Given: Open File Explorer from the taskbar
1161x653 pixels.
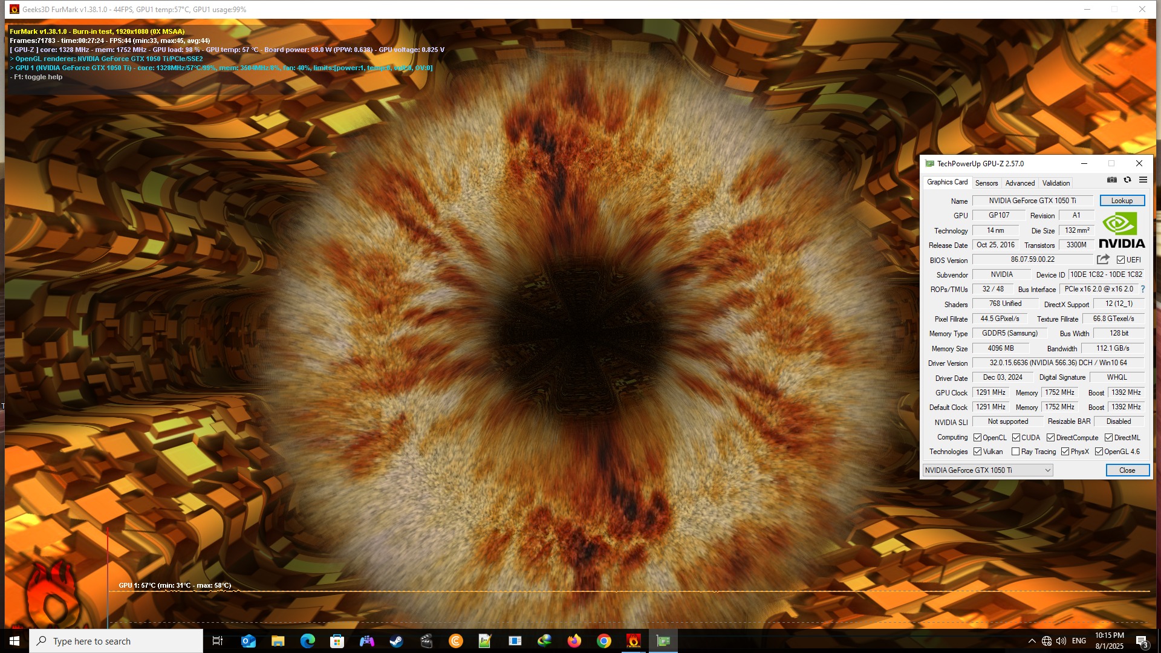Looking at the screenshot, I should (x=278, y=641).
